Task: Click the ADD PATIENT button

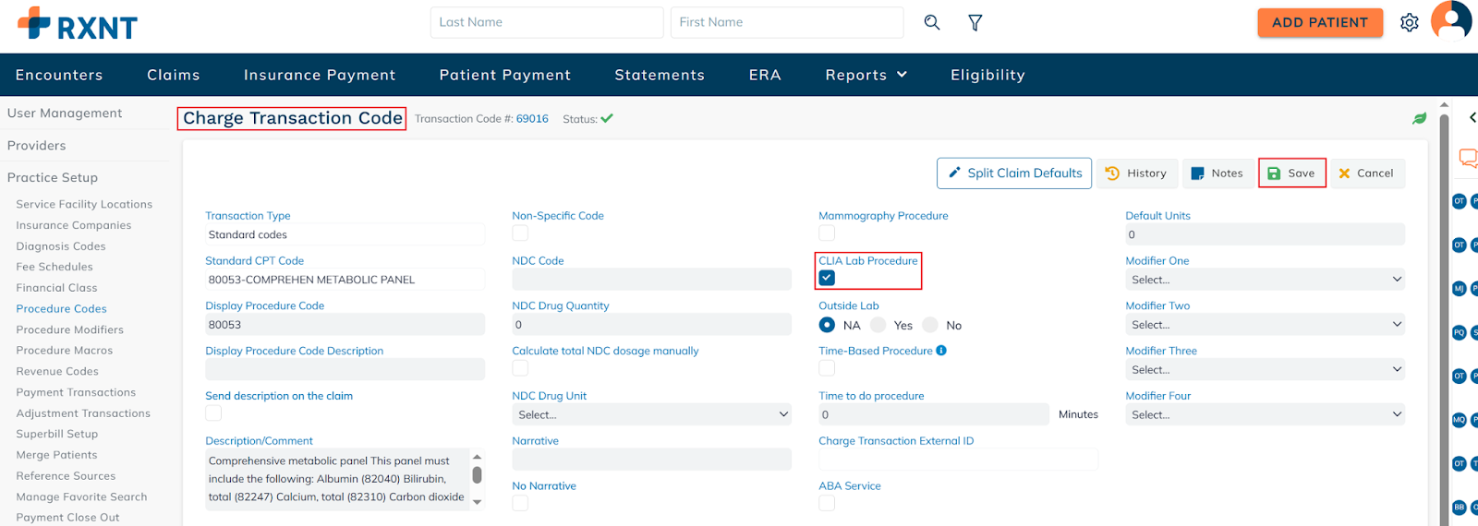Action: pos(1319,22)
